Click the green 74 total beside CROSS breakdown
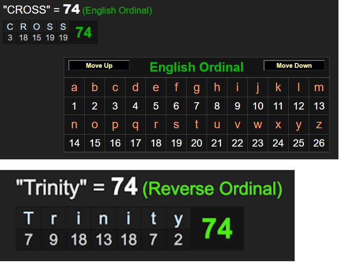 pyautogui.click(x=84, y=32)
